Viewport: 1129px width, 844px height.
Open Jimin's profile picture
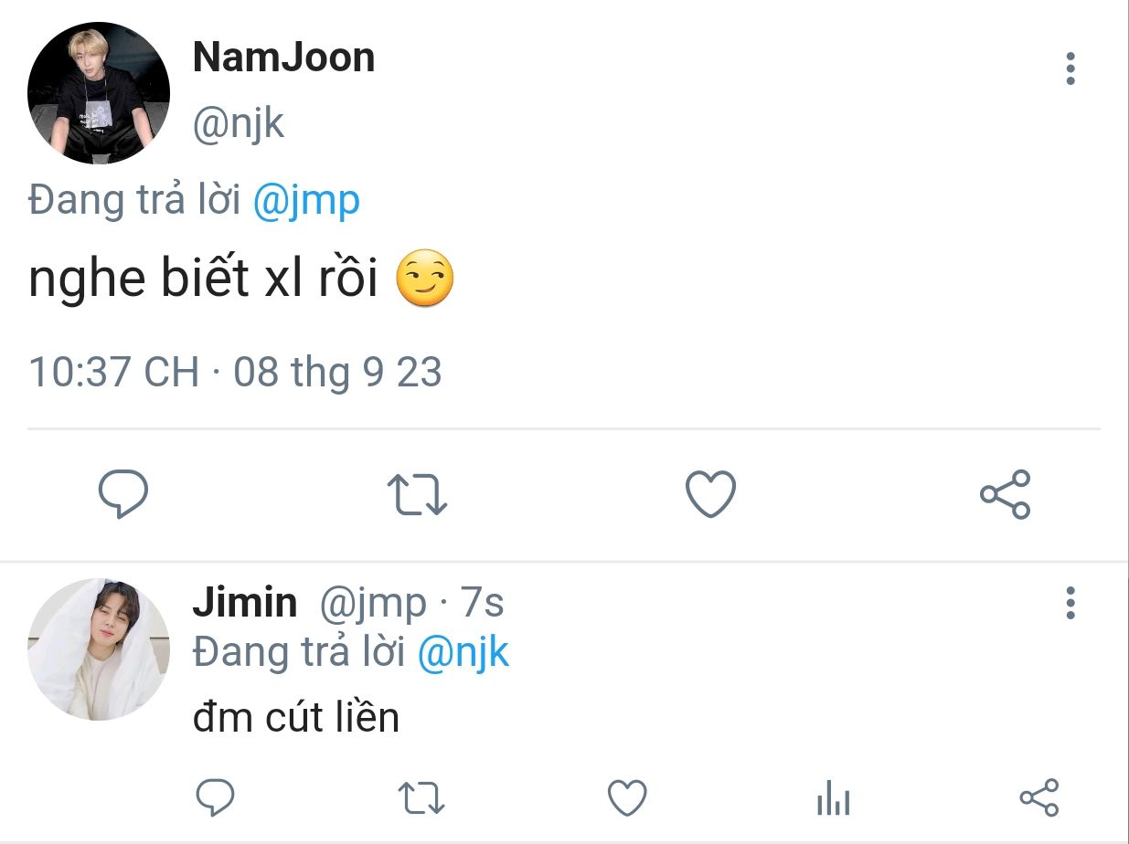tap(99, 649)
